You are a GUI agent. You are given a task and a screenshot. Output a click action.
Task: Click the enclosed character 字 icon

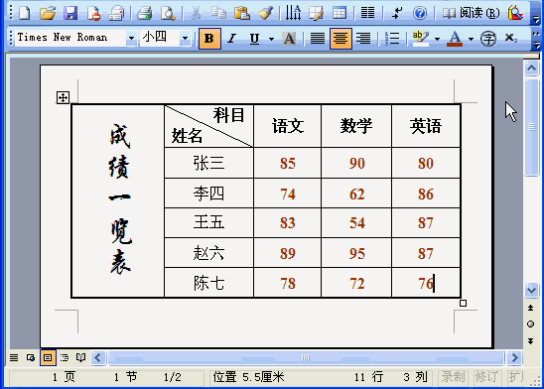(x=488, y=39)
